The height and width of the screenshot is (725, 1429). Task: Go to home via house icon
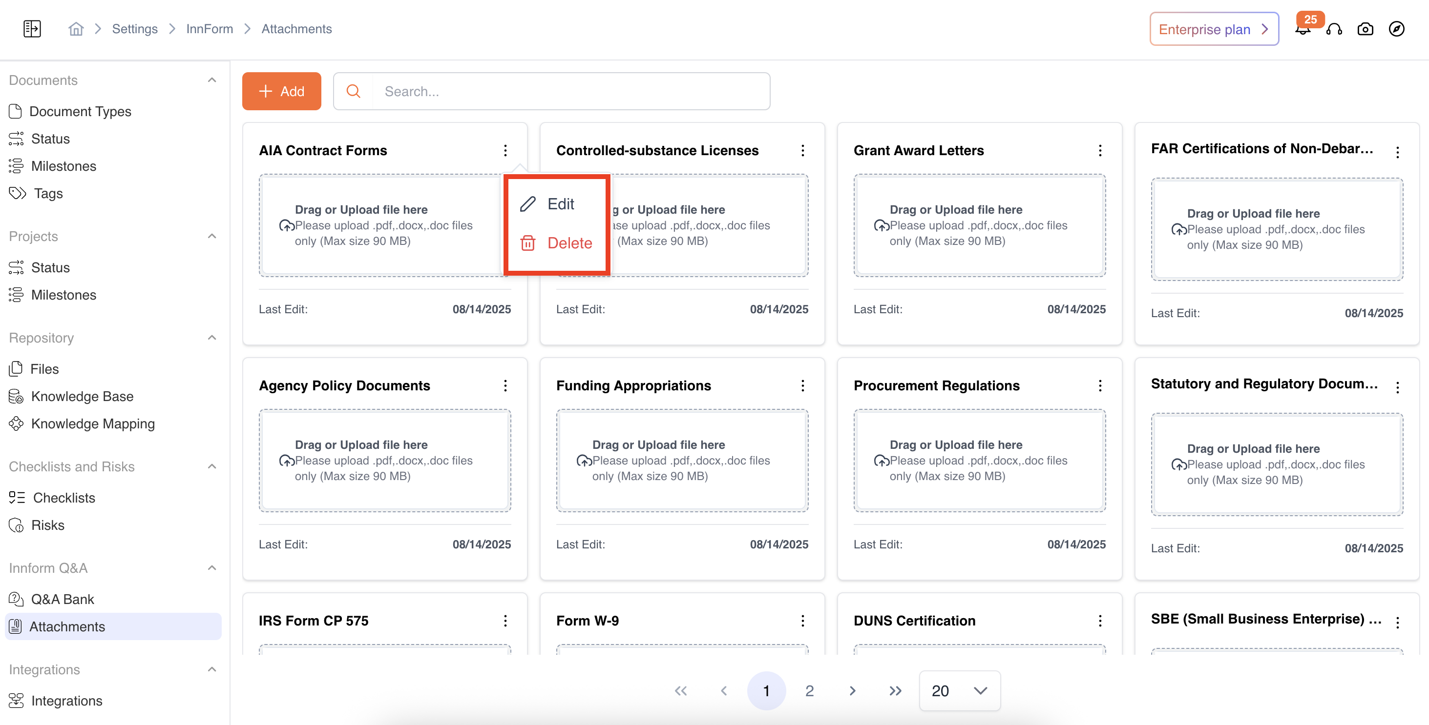(x=76, y=29)
